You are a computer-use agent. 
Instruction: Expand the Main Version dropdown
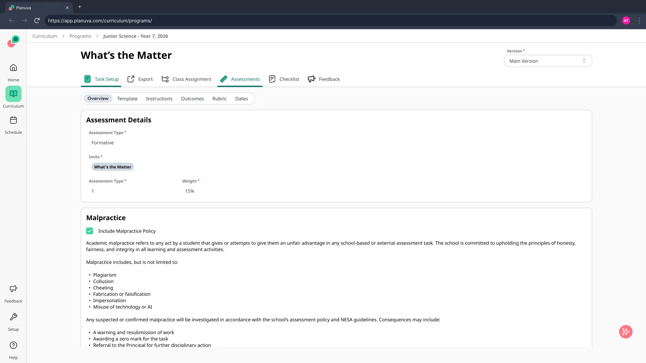click(x=548, y=61)
